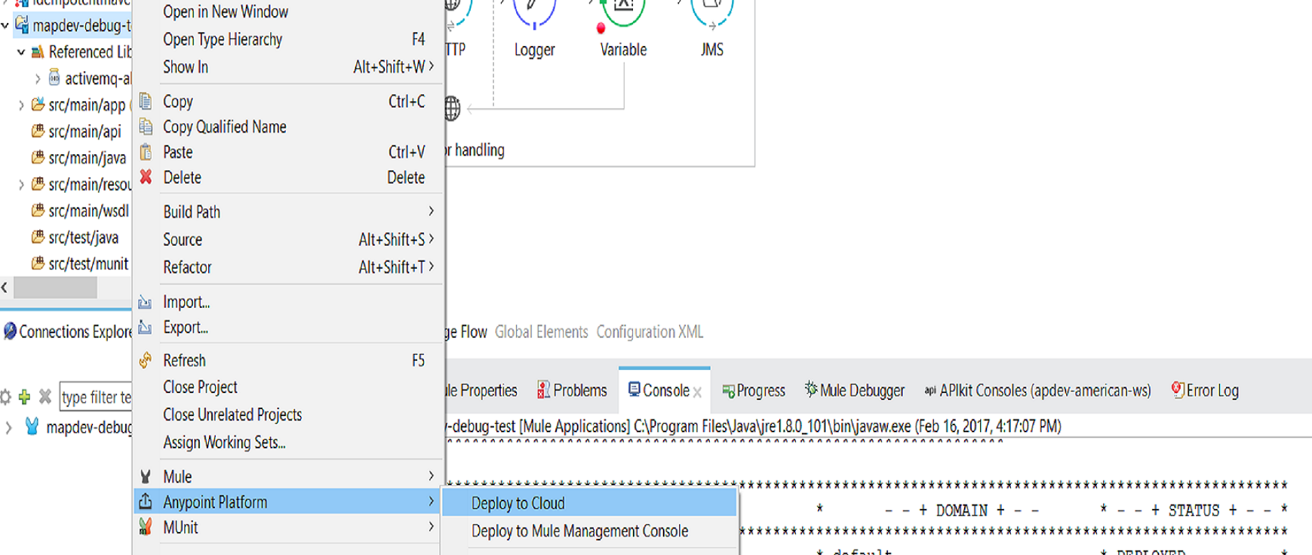Open the APIkit Consoles tab
The image size is (1312, 555).
(x=1037, y=390)
